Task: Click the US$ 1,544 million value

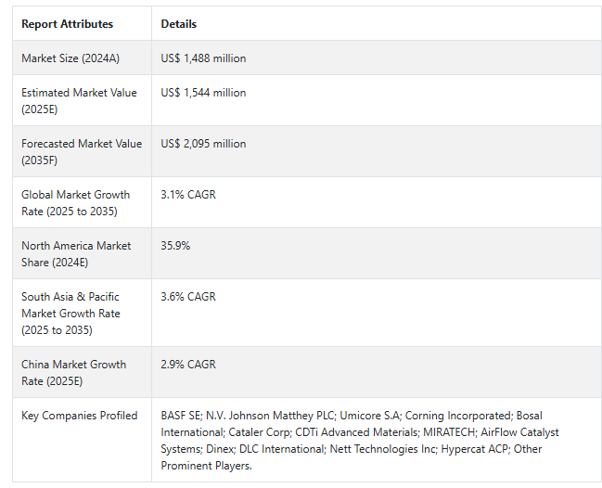Action: [203, 93]
